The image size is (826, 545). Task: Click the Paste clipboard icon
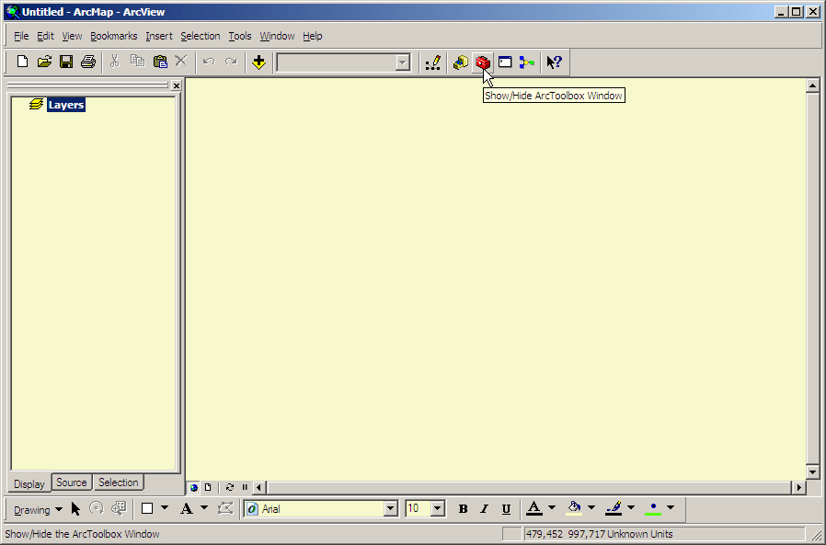(x=160, y=62)
